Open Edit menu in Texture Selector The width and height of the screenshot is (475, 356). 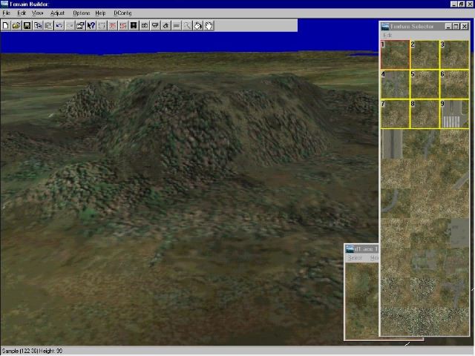(x=387, y=36)
